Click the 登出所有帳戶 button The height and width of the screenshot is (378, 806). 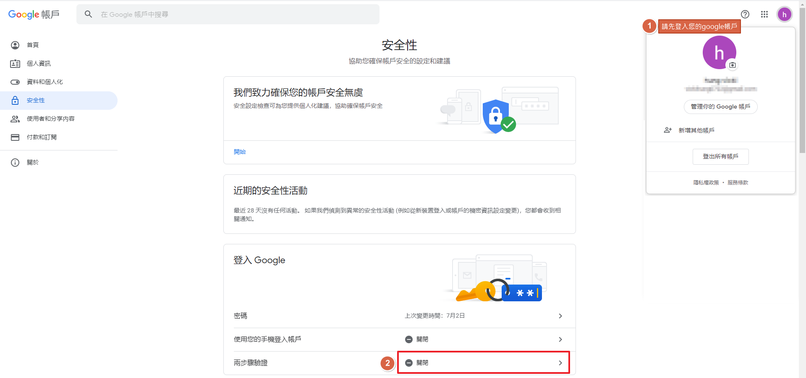point(720,156)
